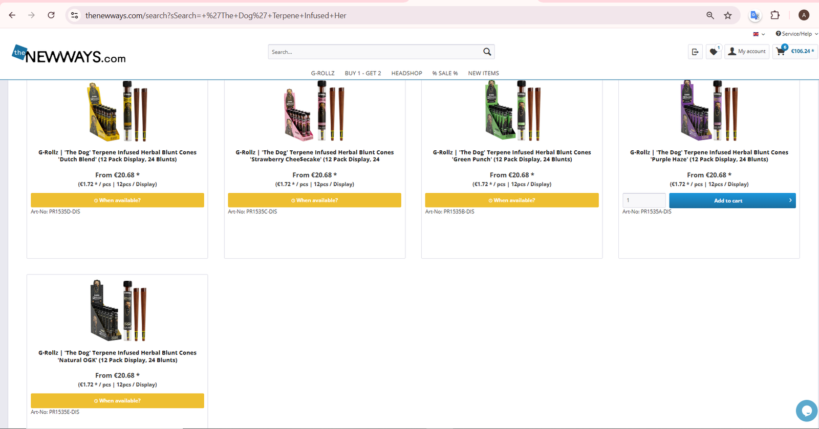
Task: Open the BUY 1 - GET 2 menu
Action: click(363, 73)
